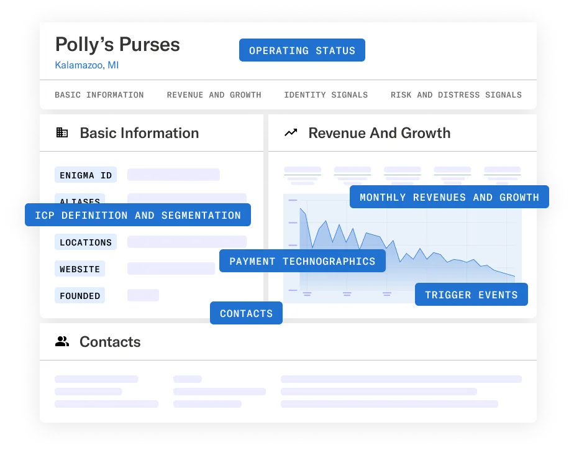Click the trending arrow icon beside Revenue And Growth

[291, 132]
